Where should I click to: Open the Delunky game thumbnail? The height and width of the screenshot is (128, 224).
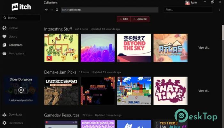(98, 91)
